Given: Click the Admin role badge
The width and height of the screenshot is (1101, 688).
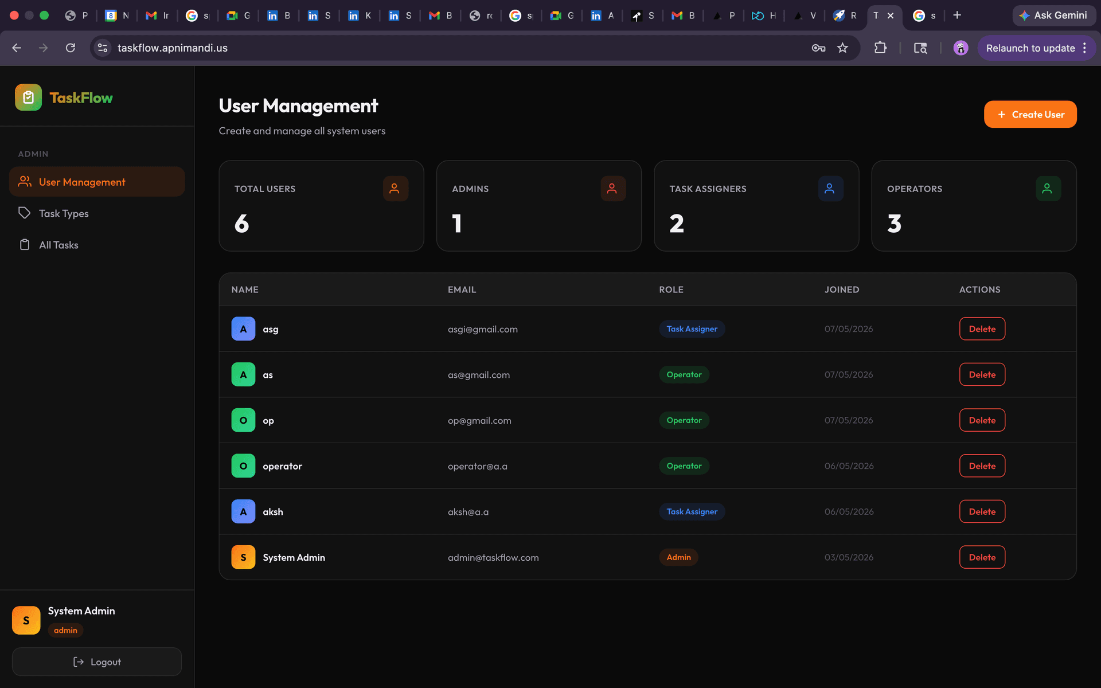Looking at the screenshot, I should [x=678, y=557].
